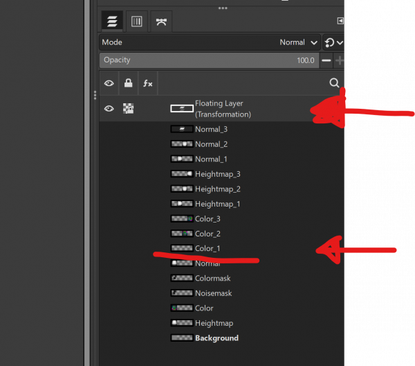Hide the Floating Layer via eye icon
The image size is (415, 366).
tap(109, 108)
